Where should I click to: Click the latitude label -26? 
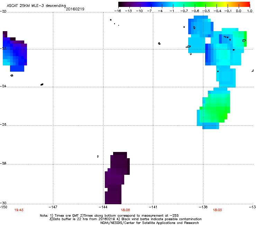3,125
